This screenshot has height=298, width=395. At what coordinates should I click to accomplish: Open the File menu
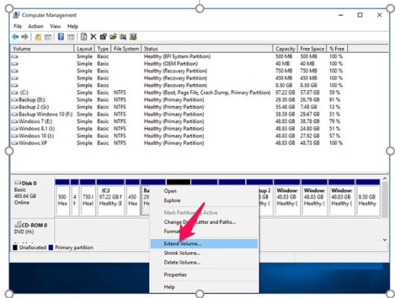click(18, 26)
